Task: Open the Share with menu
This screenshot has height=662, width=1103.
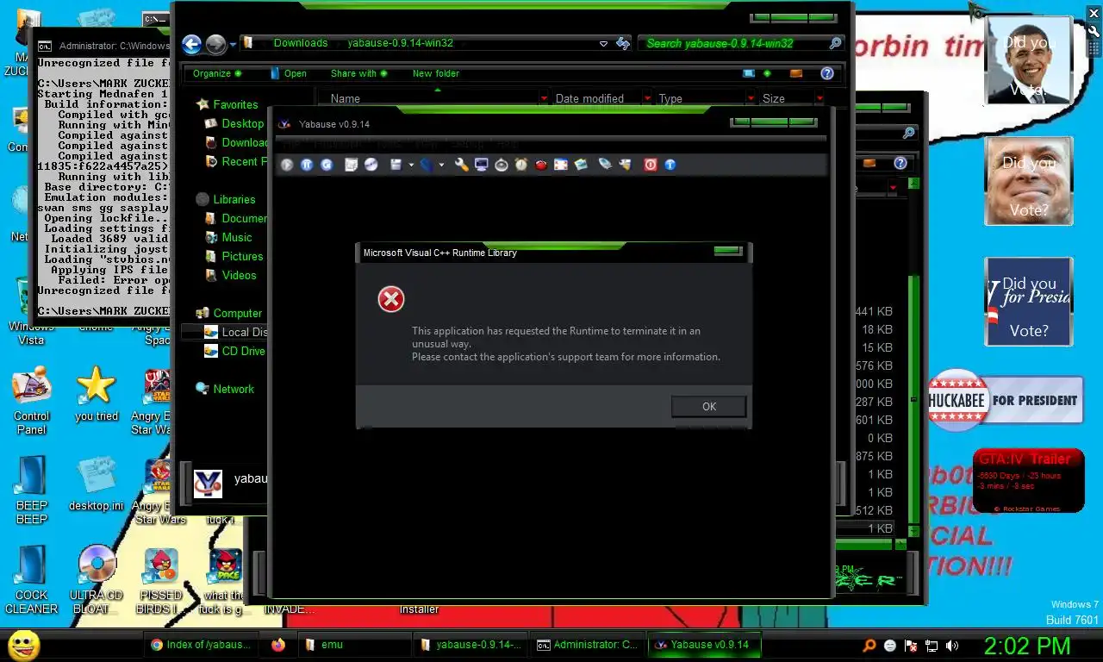Action: click(x=358, y=74)
